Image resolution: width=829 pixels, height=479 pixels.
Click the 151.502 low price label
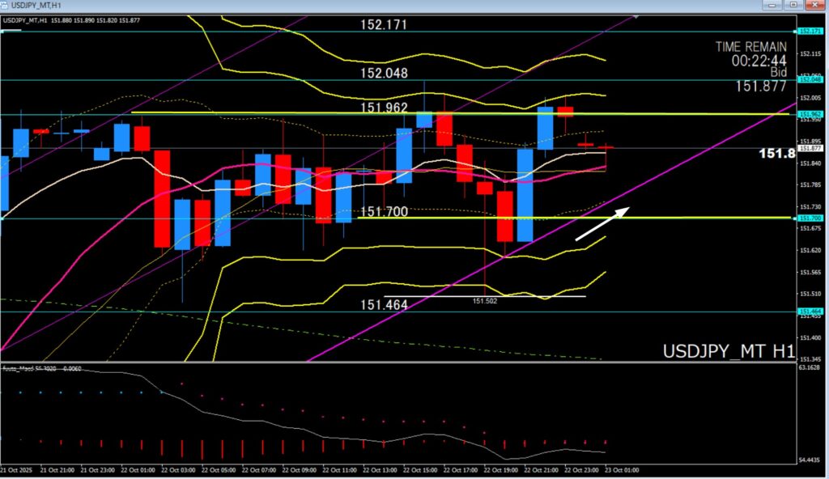(x=484, y=300)
